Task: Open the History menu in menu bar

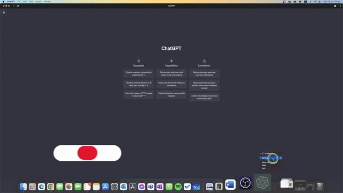Action: pyautogui.click(x=39, y=2)
